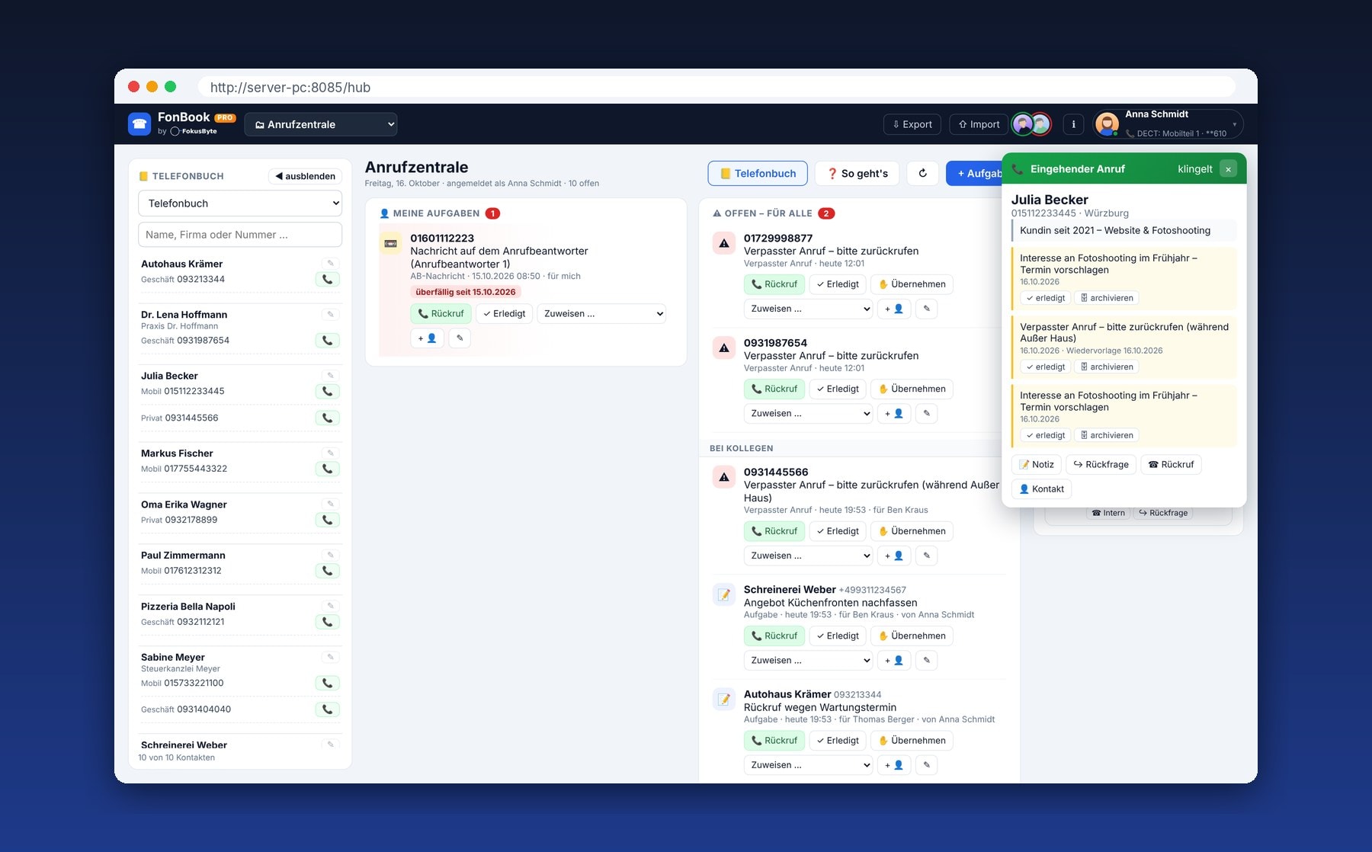Focus the name, firm or number search field
1372x852 pixels.
tap(240, 235)
